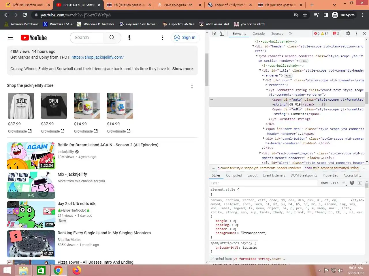The height and width of the screenshot is (276, 369).
Task: Open the Malware Database bookmark
Action: pos(21,24)
